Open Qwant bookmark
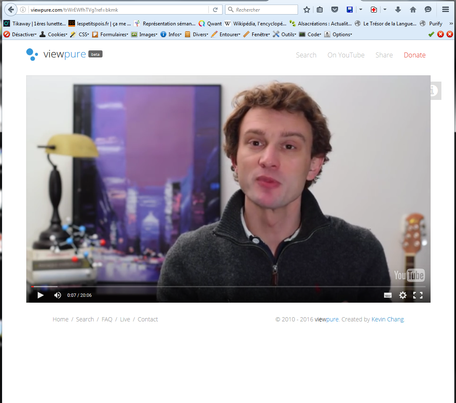The image size is (456, 403). coord(210,24)
